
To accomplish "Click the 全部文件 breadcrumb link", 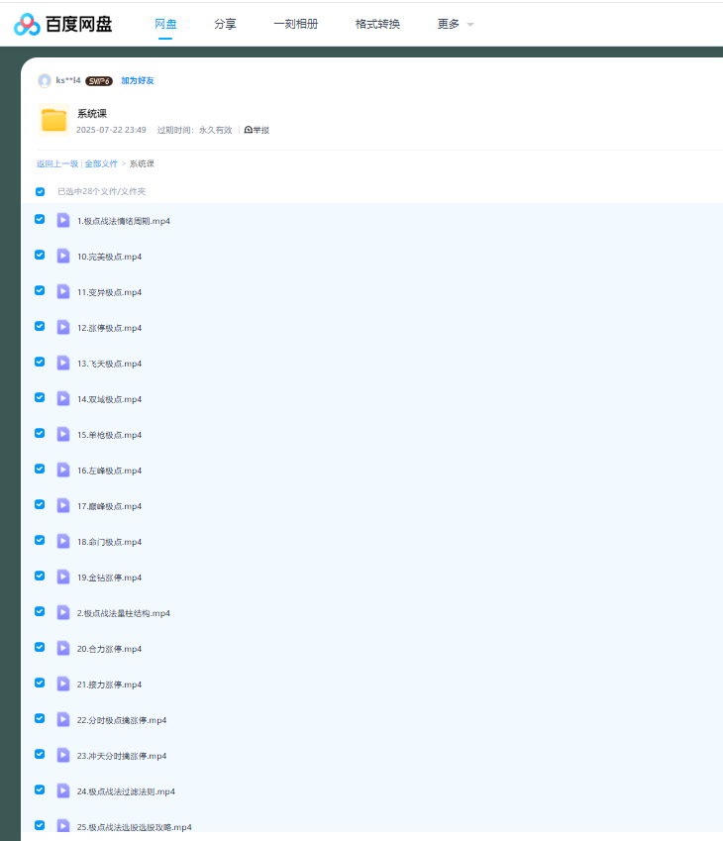I will (101, 163).
